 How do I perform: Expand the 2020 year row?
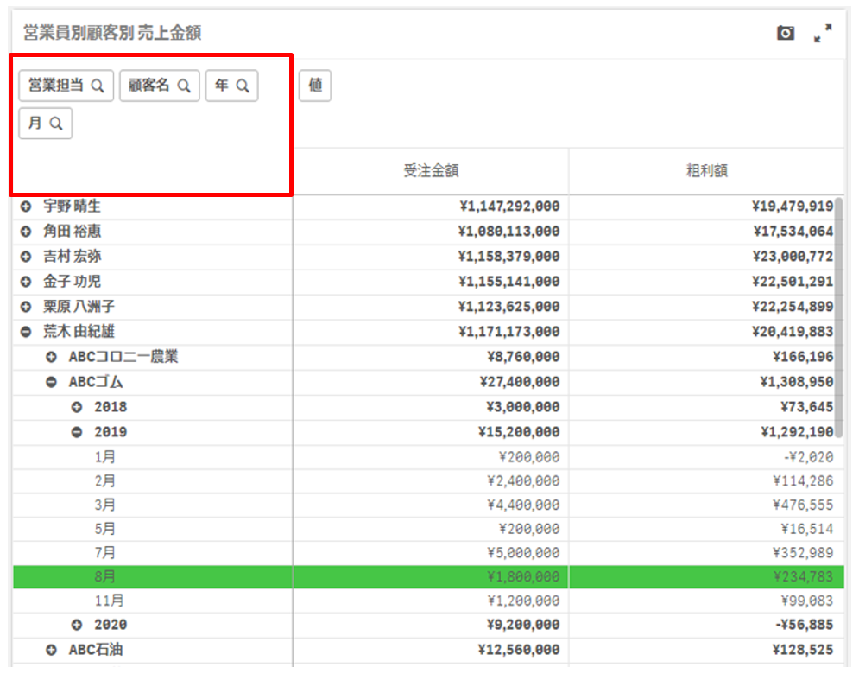[77, 625]
